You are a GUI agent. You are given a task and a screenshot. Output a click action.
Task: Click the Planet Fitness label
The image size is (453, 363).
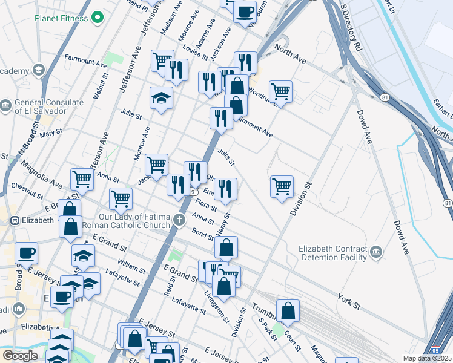(x=61, y=18)
